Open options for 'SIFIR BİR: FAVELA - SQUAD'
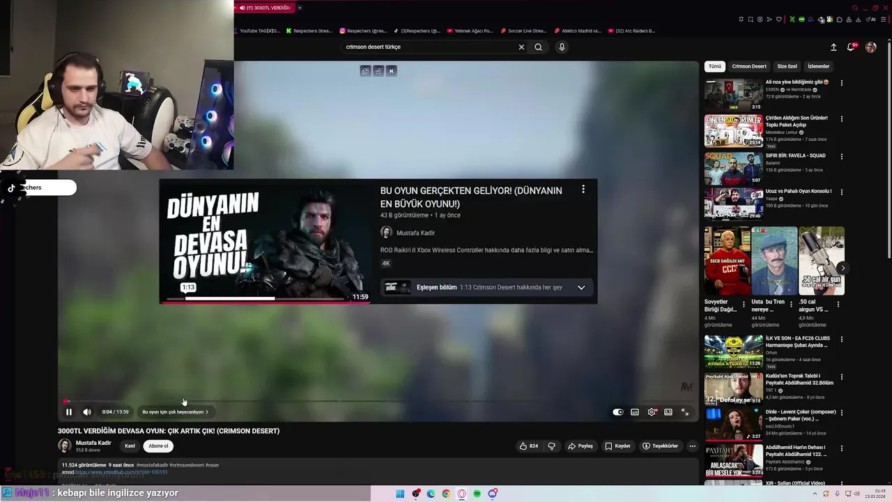The width and height of the screenshot is (892, 502). 841,157
